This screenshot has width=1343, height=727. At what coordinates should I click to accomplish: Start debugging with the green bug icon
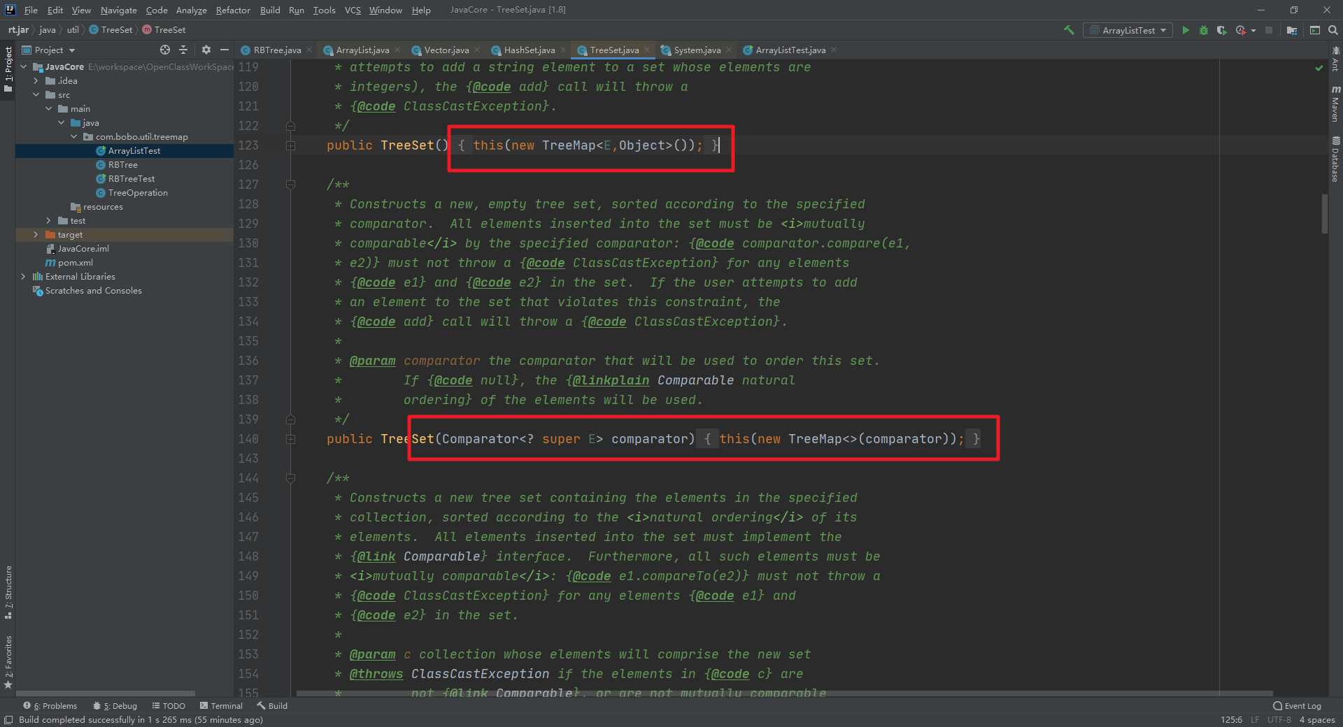pos(1204,30)
